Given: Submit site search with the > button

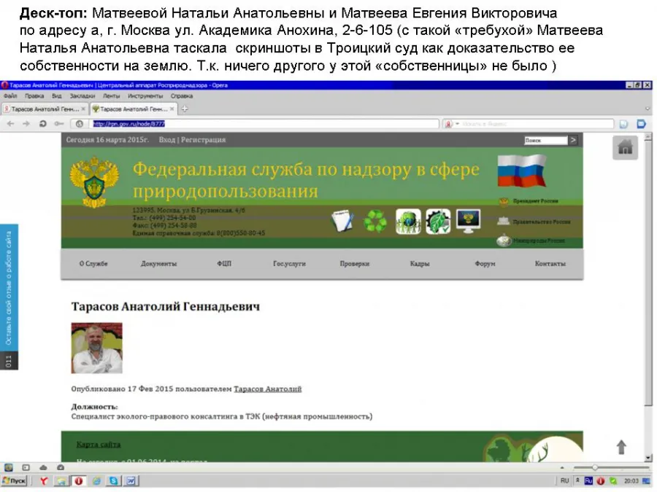Looking at the screenshot, I should coord(573,140).
